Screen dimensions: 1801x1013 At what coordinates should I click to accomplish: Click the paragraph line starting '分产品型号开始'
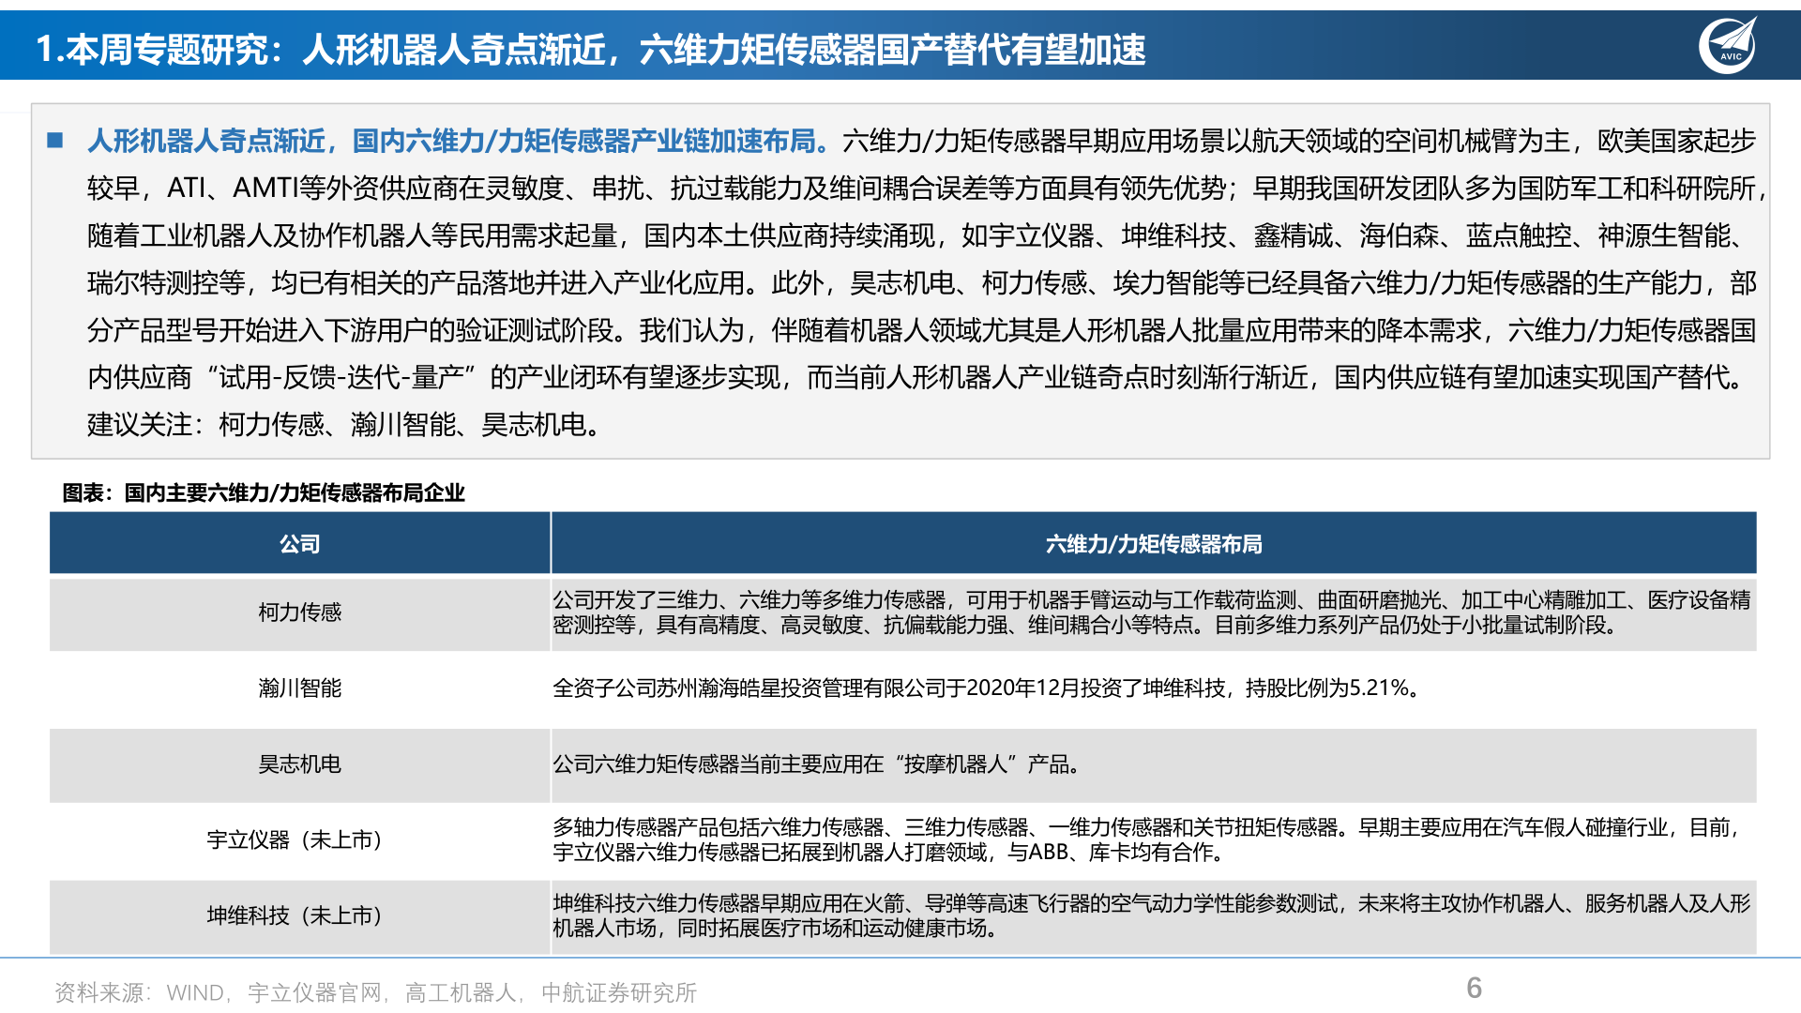point(922,330)
